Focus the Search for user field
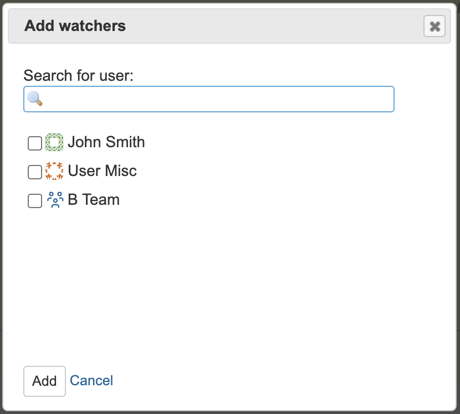 pos(209,99)
